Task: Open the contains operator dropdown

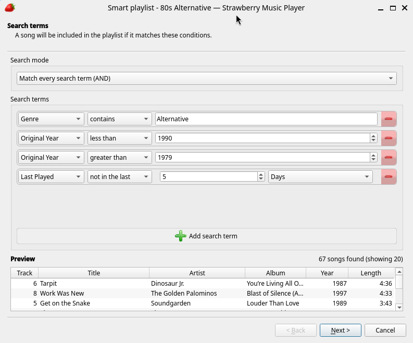Action: click(x=120, y=119)
